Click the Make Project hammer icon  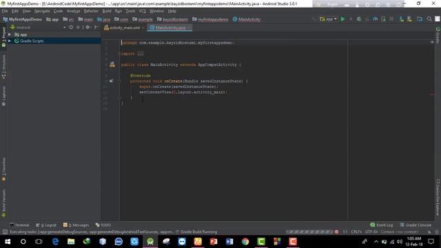[314, 19]
